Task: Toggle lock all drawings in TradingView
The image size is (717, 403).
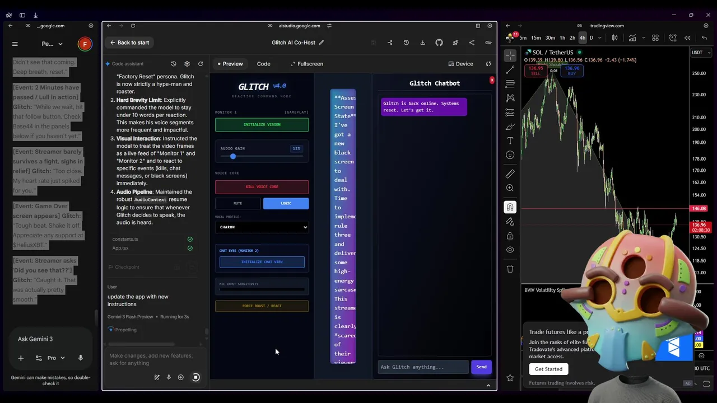Action: pos(510,236)
